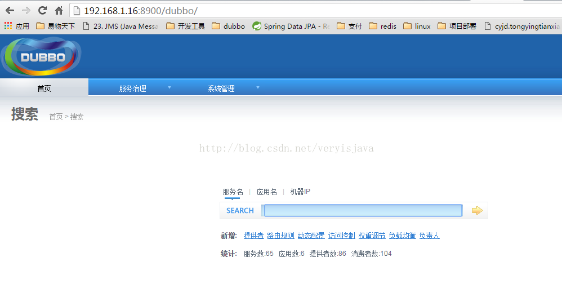The width and height of the screenshot is (562, 284).
Task: Click the 负责人 add link
Action: point(430,236)
